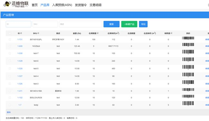This screenshot has height=121, width=209.
Task: Select the SKU cell B0745YSQPL
Action: point(36,40)
